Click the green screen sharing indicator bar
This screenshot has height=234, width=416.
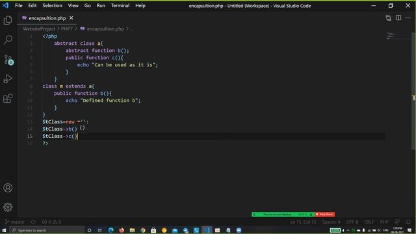(x=283, y=214)
